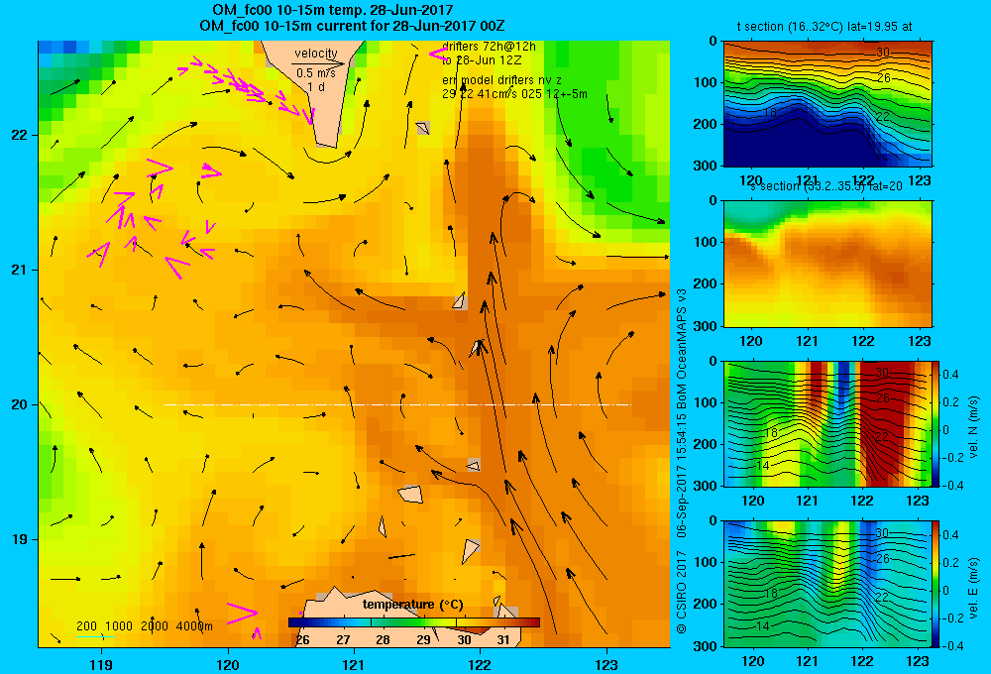Click colorbar tick label '26'
Screen dimensions: 991x674
(x=302, y=640)
